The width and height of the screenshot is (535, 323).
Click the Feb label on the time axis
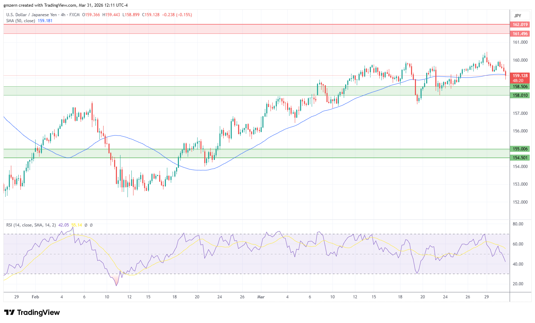point(35,297)
